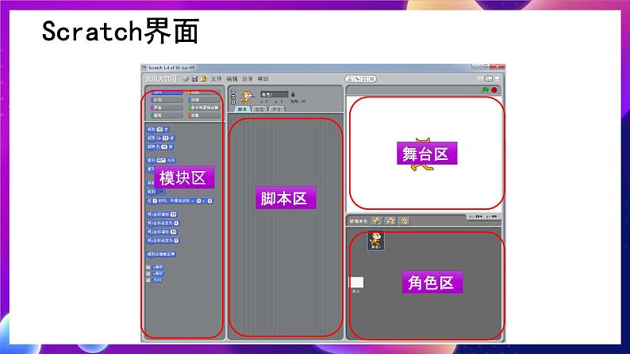Open the 编辑 menu
Screen dimensions: 630x354
point(232,79)
